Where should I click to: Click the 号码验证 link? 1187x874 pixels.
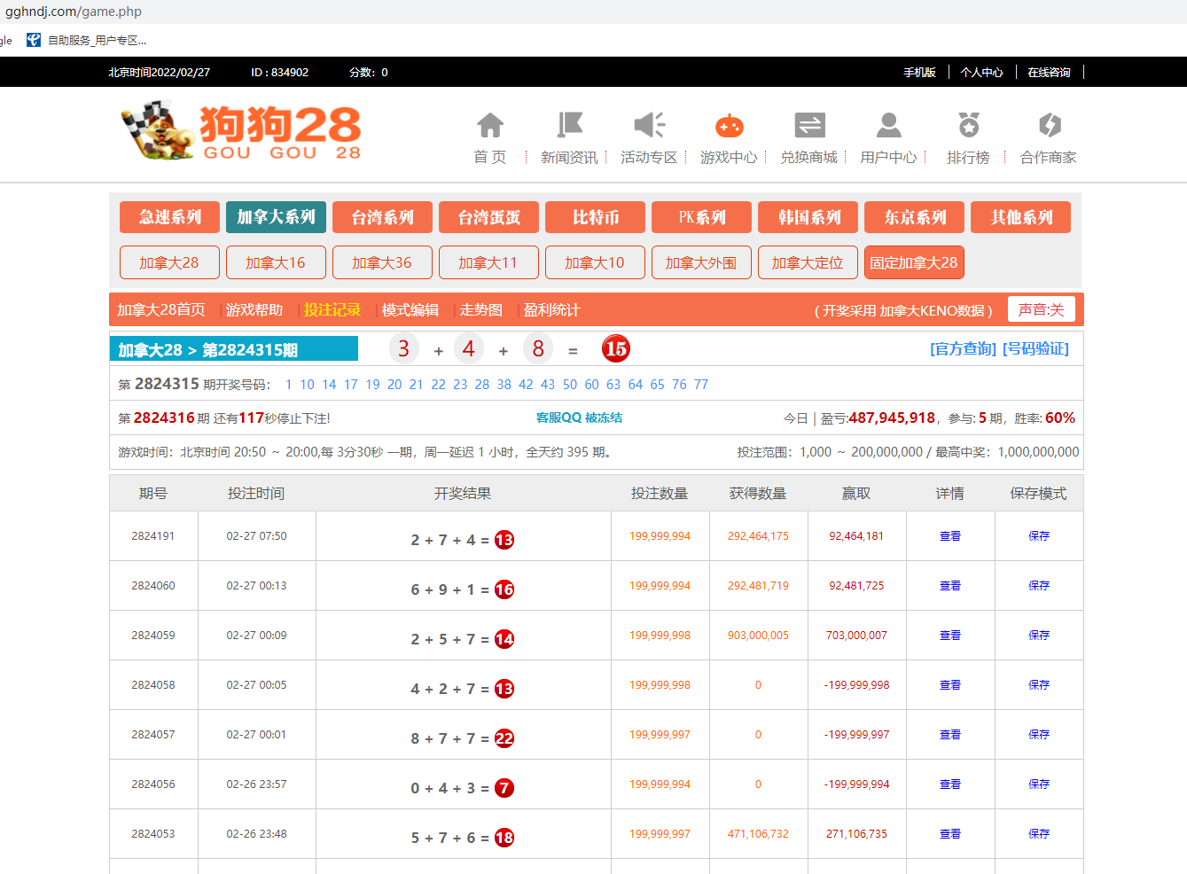pos(1035,349)
